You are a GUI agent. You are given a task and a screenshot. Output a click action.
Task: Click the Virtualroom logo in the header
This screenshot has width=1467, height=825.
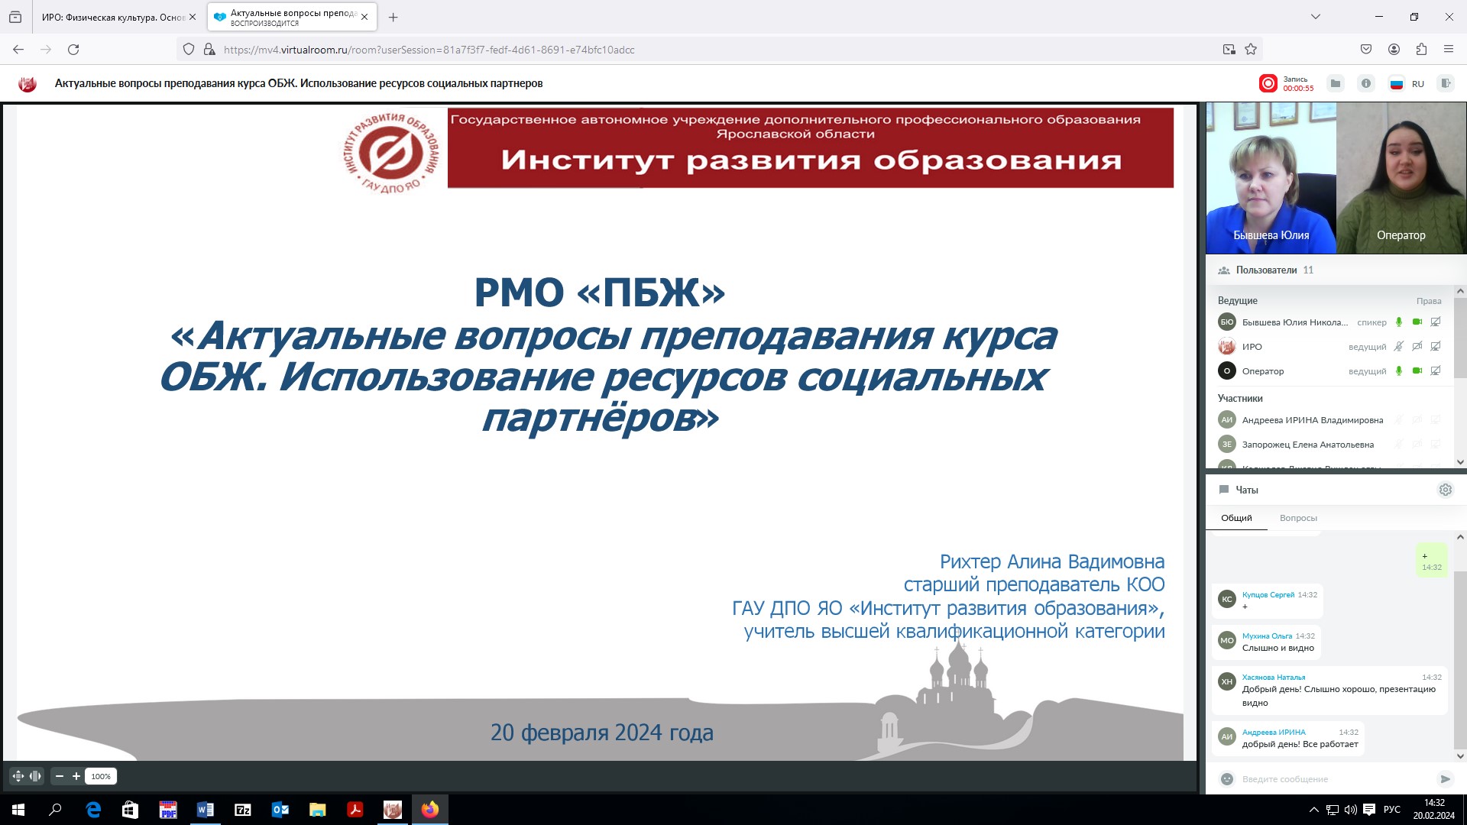click(28, 83)
